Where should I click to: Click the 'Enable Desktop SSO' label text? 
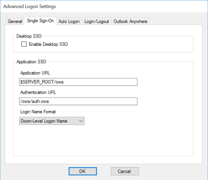[x=48, y=44]
